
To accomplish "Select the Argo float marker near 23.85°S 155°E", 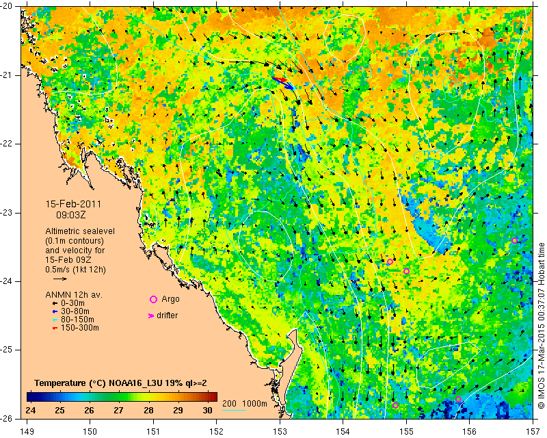I will (406, 272).
